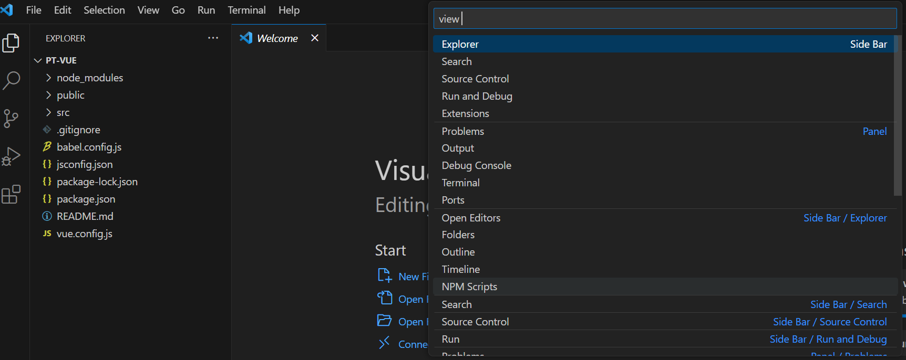Open the Explorer activity bar icon
Screen dimensions: 906x360
coord(11,43)
